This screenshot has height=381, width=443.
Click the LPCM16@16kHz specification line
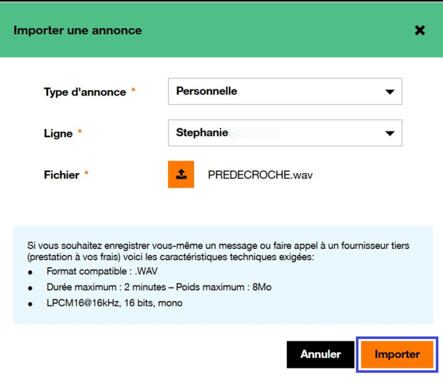(114, 303)
